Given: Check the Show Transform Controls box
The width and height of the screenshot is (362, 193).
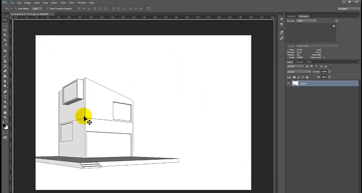Looking at the screenshot, I should click(x=48, y=9).
